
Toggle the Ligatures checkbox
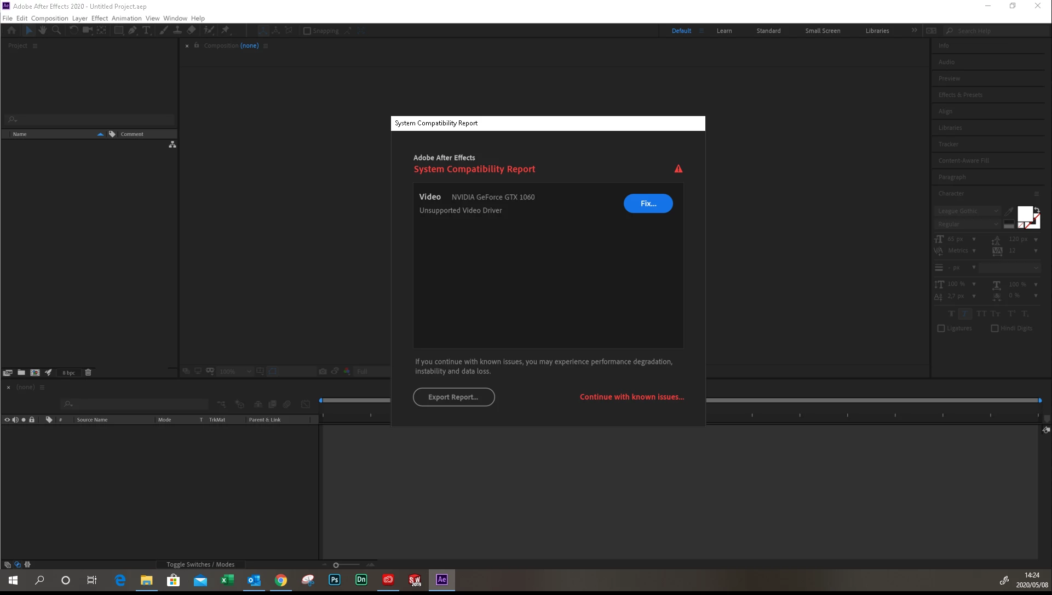pyautogui.click(x=941, y=328)
